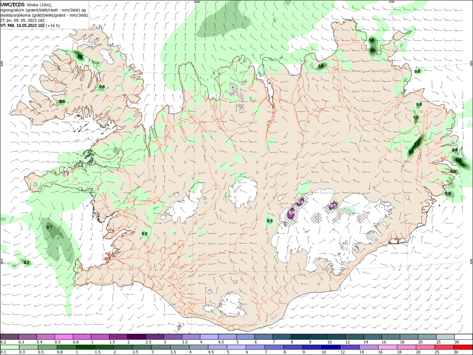Viewport: 473px width, 355px height.
Task: Click the 'VT: Mið. 10.05.2023 10Z' valid time line
Action: click(x=23, y=26)
